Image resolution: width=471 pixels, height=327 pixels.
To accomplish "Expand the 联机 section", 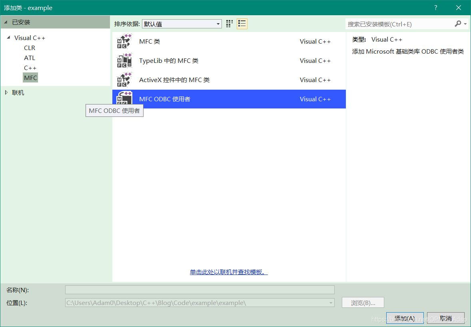I will (6, 92).
